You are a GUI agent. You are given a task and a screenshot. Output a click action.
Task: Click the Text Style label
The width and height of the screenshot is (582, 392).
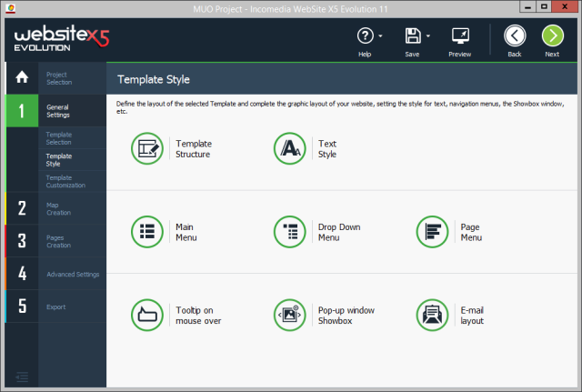[x=327, y=149]
